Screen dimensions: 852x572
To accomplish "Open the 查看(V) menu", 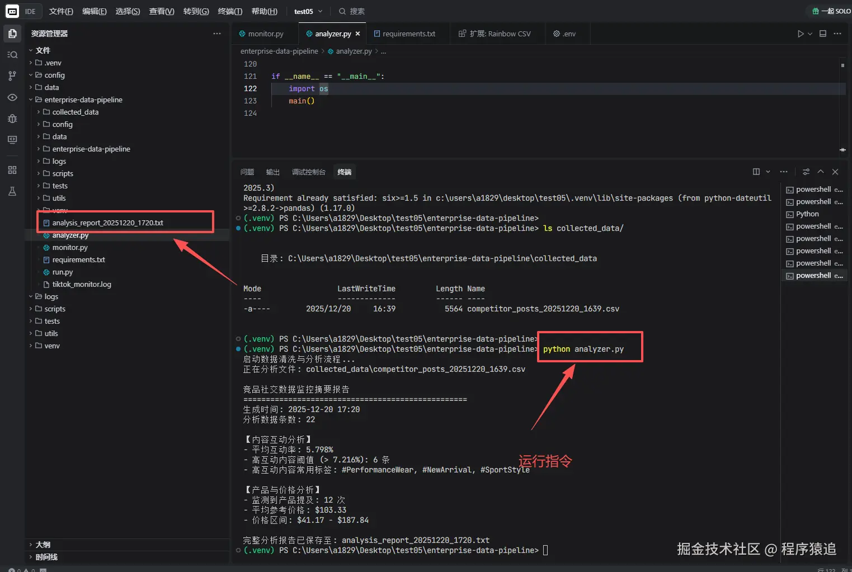I will [x=162, y=11].
